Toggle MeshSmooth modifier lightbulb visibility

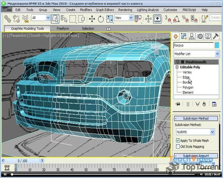pos(178,62)
